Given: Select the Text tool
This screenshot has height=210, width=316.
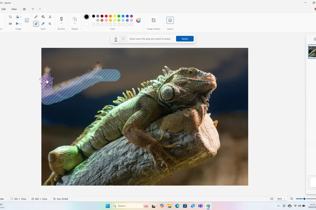Looking at the screenshot, I should pos(50,17).
